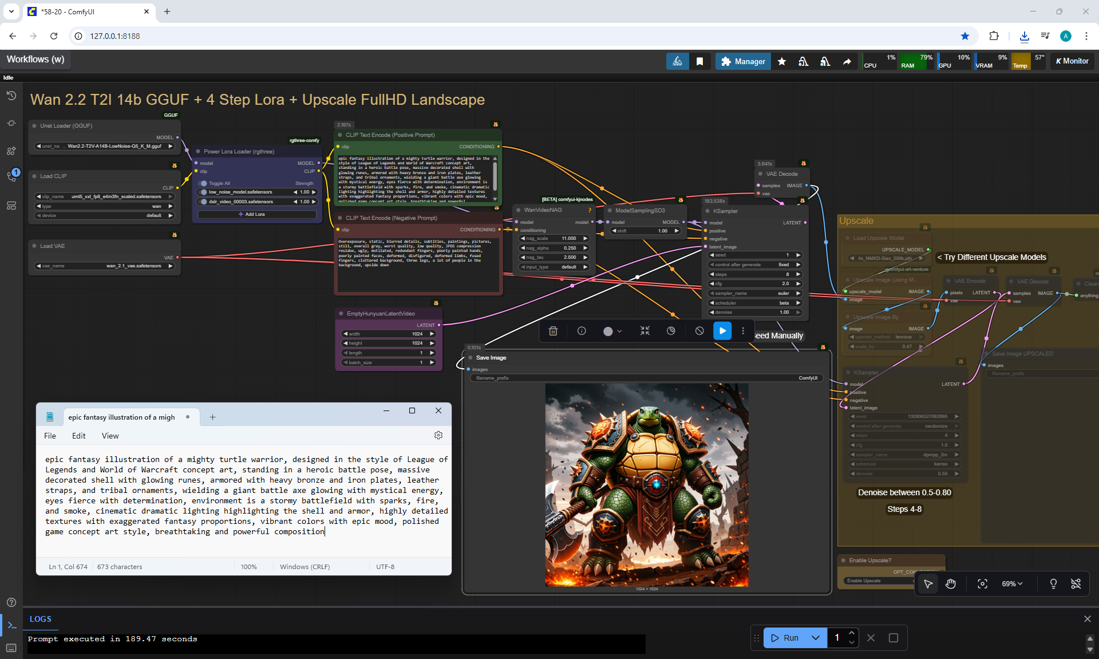
Task: Open the node color picker dropdown
Action: [612, 331]
